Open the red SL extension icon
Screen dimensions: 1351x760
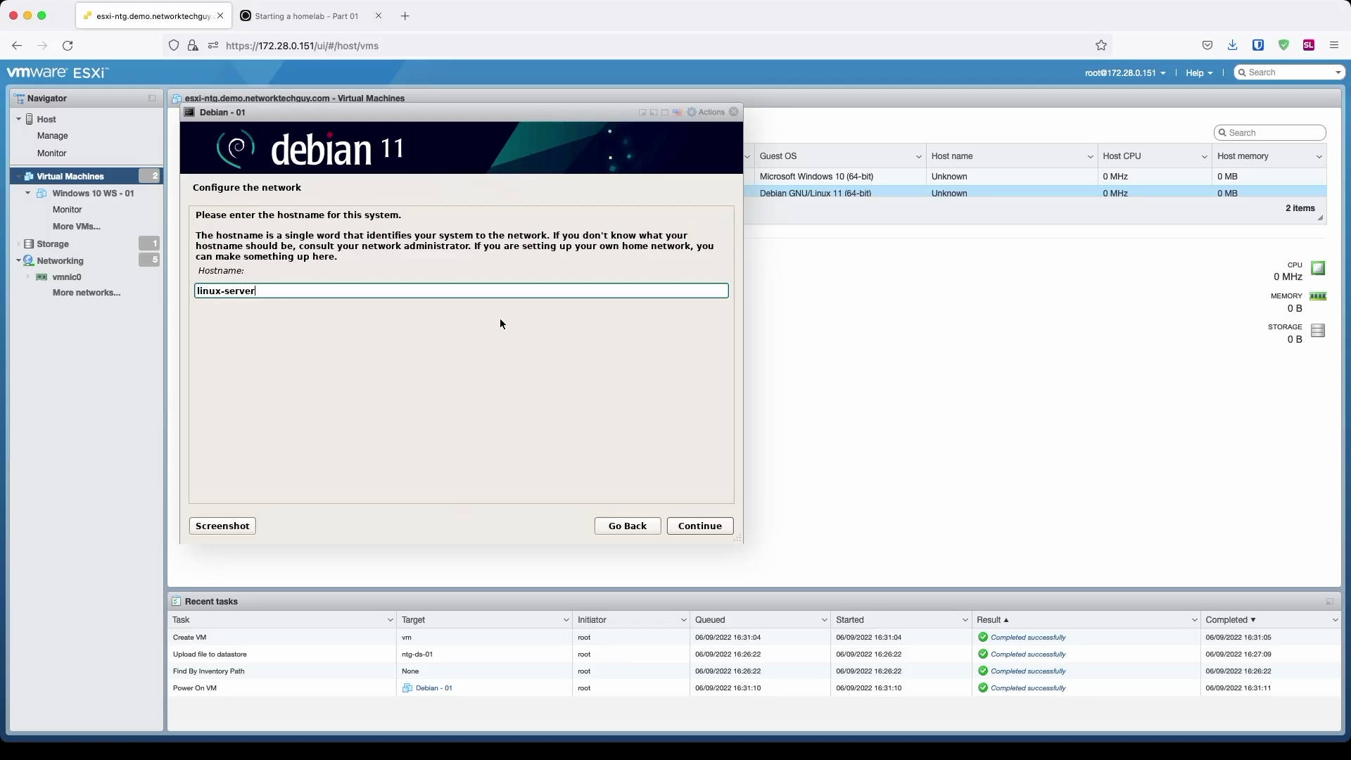coord(1309,46)
